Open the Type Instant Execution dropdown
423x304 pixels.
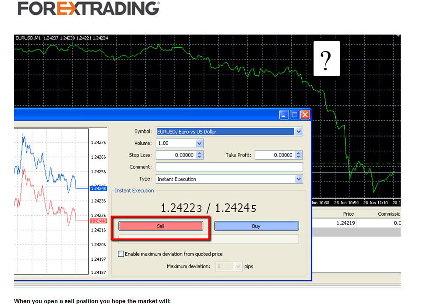click(299, 179)
